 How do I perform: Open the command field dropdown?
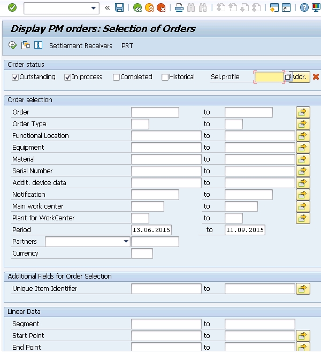pos(94,7)
